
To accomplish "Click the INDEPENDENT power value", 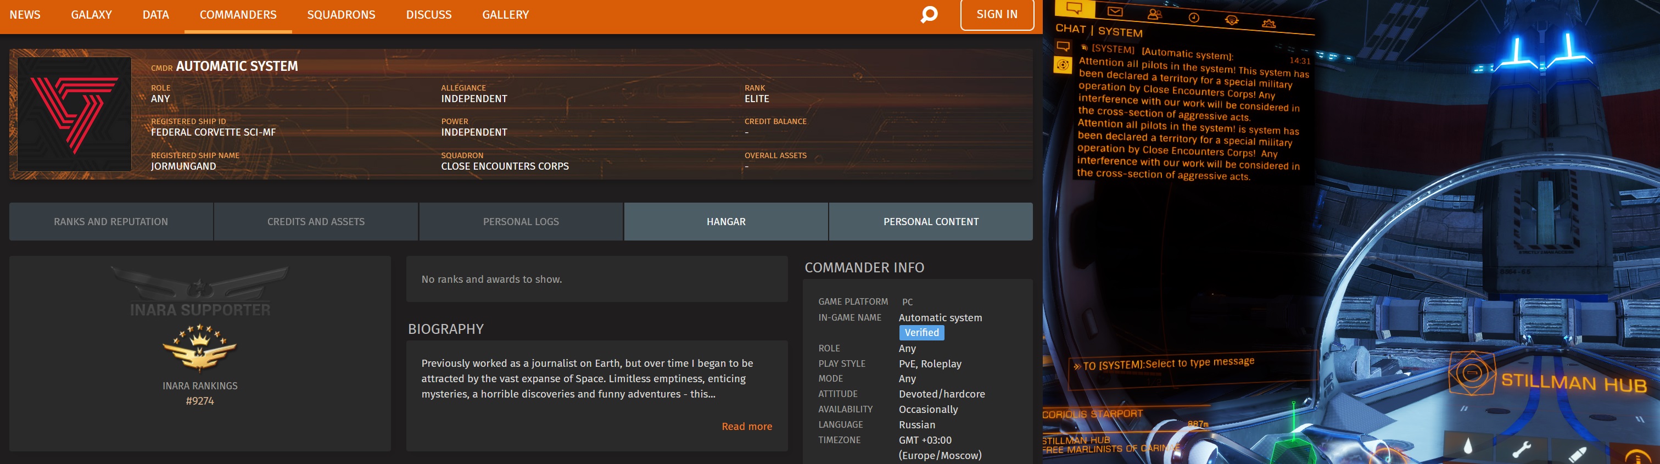I will (474, 132).
